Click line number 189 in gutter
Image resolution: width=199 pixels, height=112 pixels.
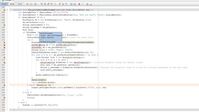click(x=3, y=87)
